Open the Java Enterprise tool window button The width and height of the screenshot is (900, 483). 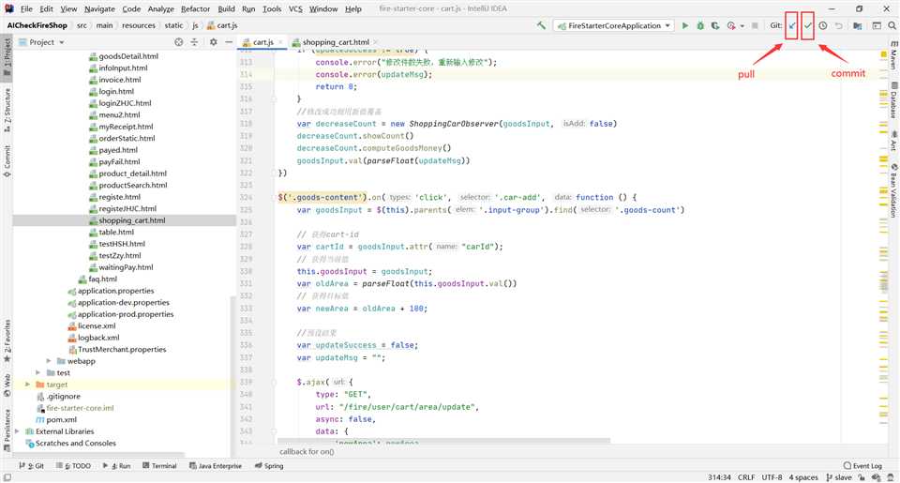pos(216,466)
